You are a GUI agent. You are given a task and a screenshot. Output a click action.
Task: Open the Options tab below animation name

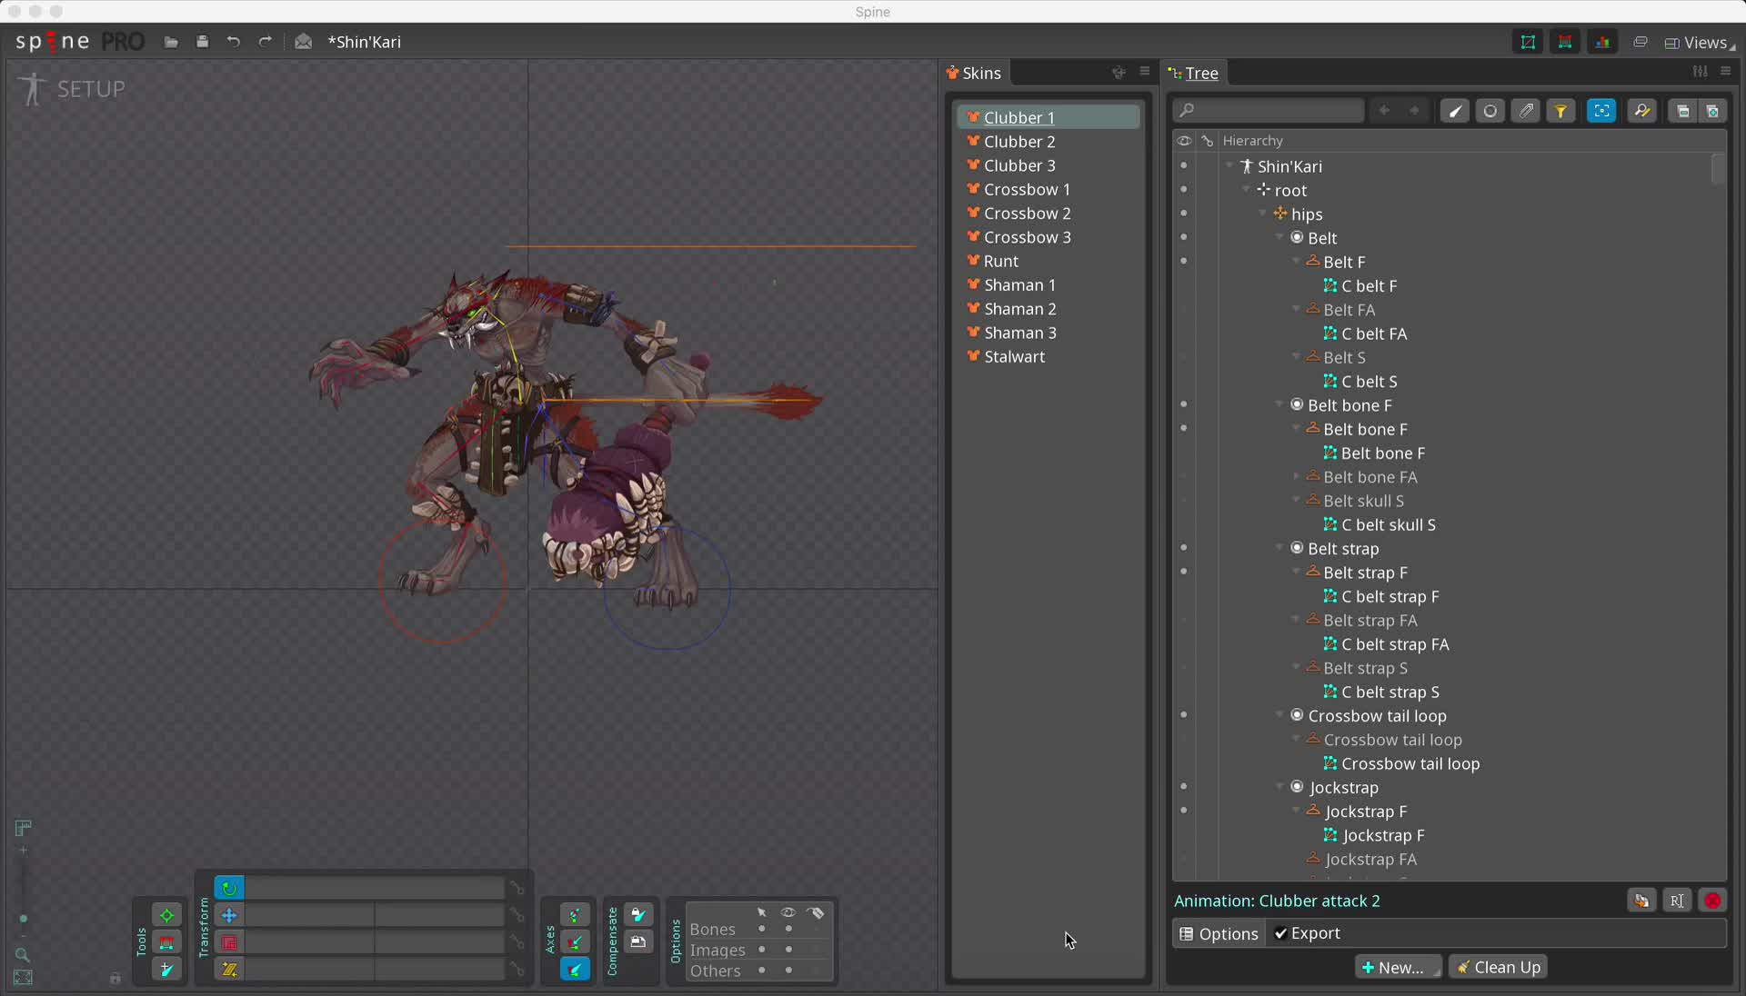point(1219,933)
